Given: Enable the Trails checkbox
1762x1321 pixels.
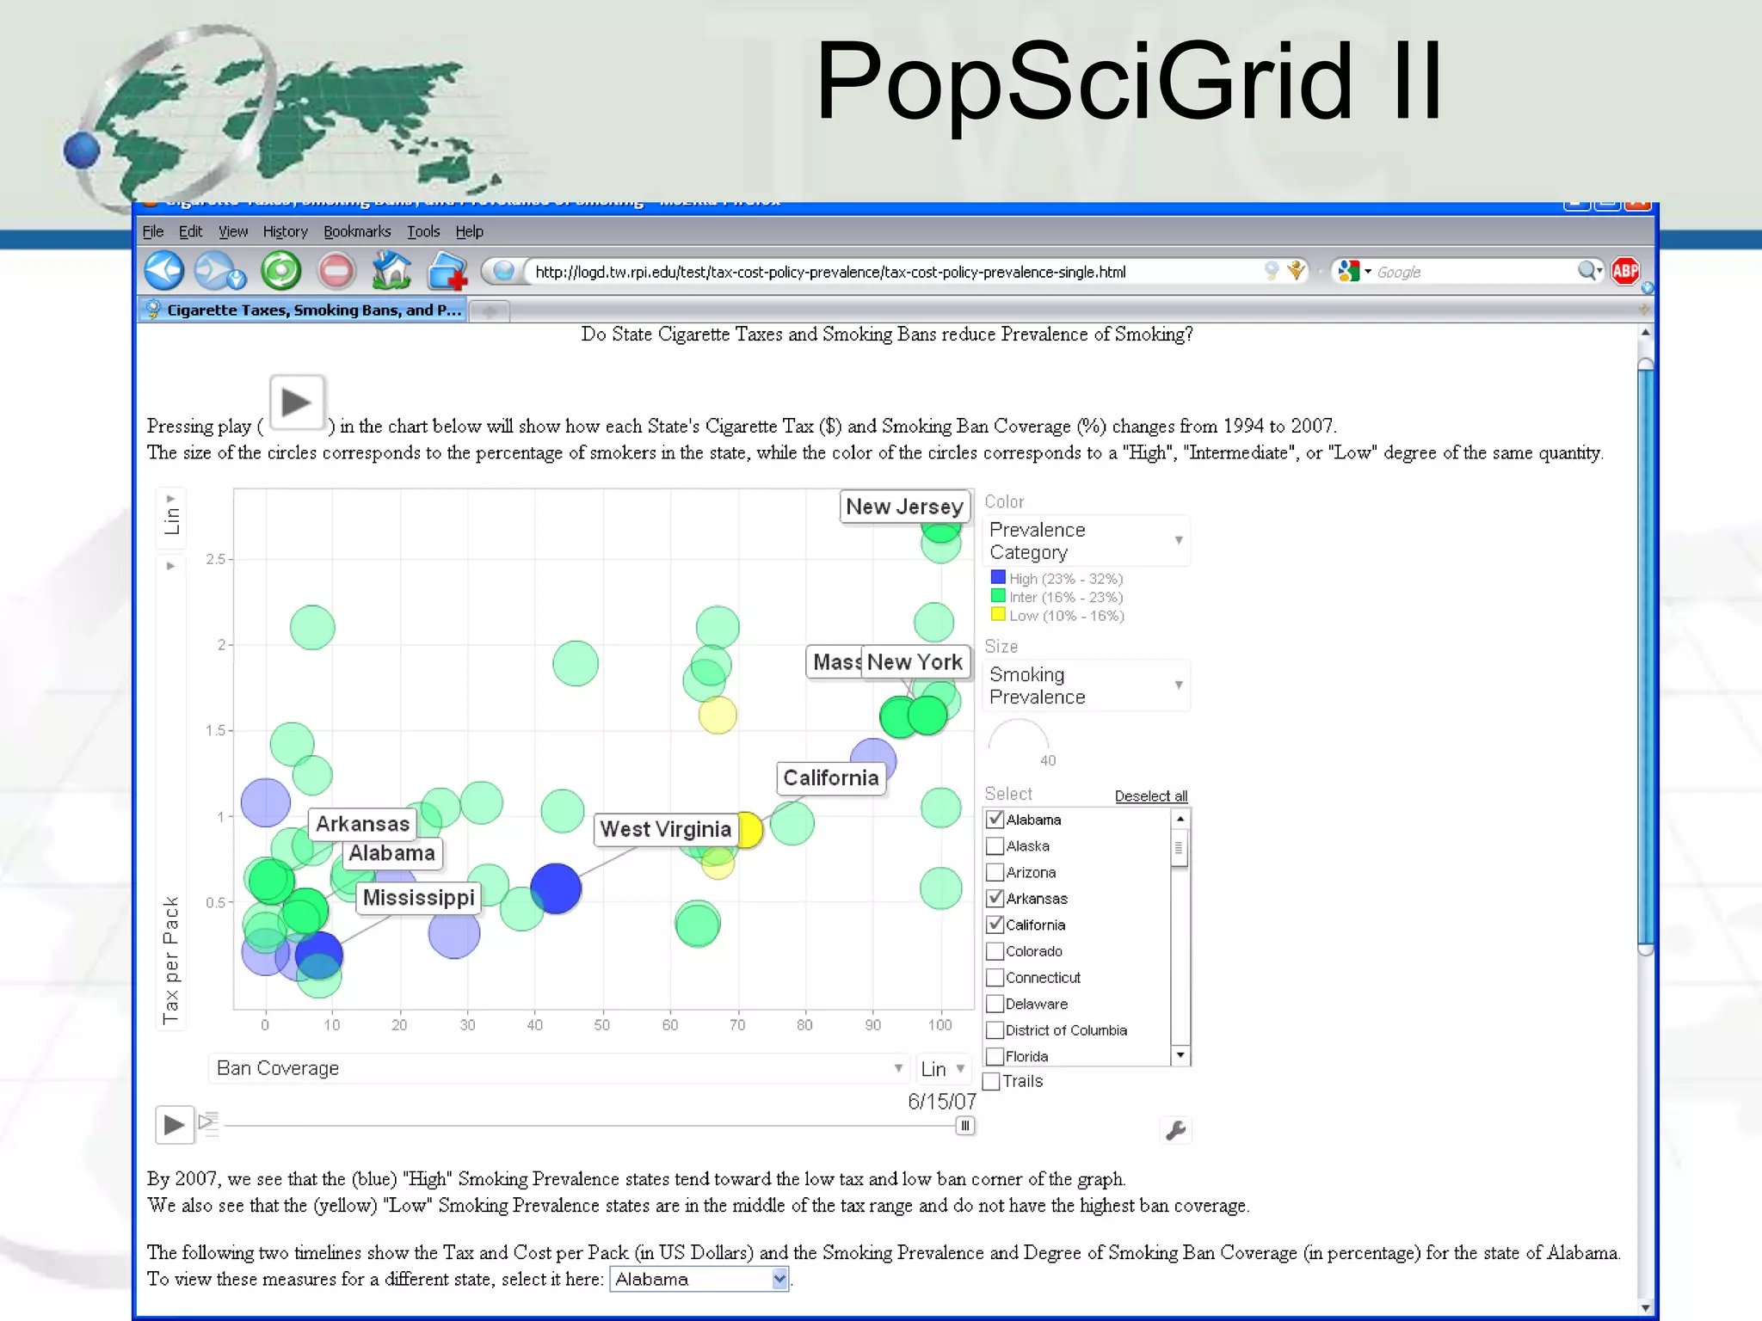Looking at the screenshot, I should 992,1081.
